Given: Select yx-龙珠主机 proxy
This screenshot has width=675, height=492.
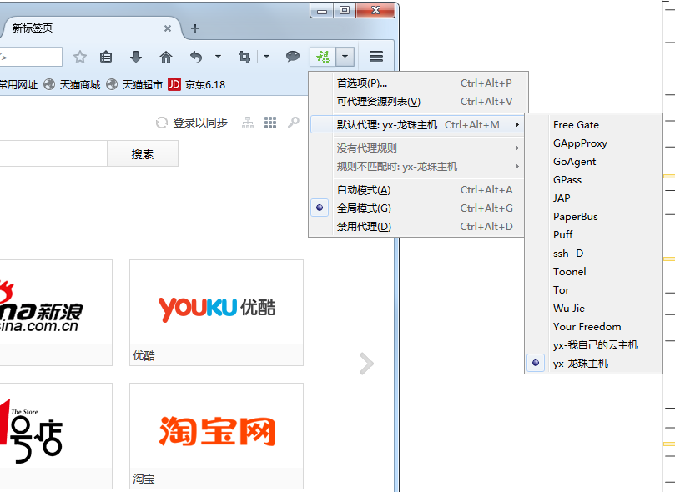Looking at the screenshot, I should tap(593, 364).
